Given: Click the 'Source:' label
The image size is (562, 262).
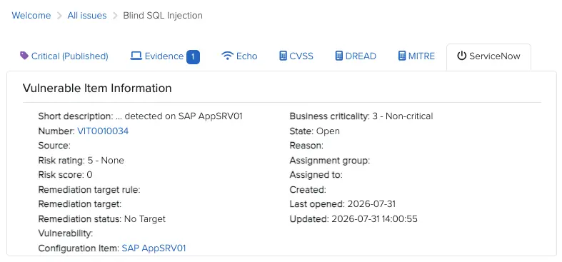Looking at the screenshot, I should pyautogui.click(x=54, y=146).
